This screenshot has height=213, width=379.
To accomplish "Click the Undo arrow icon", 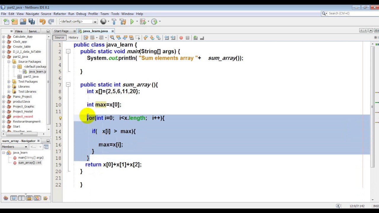I will point(42,21).
